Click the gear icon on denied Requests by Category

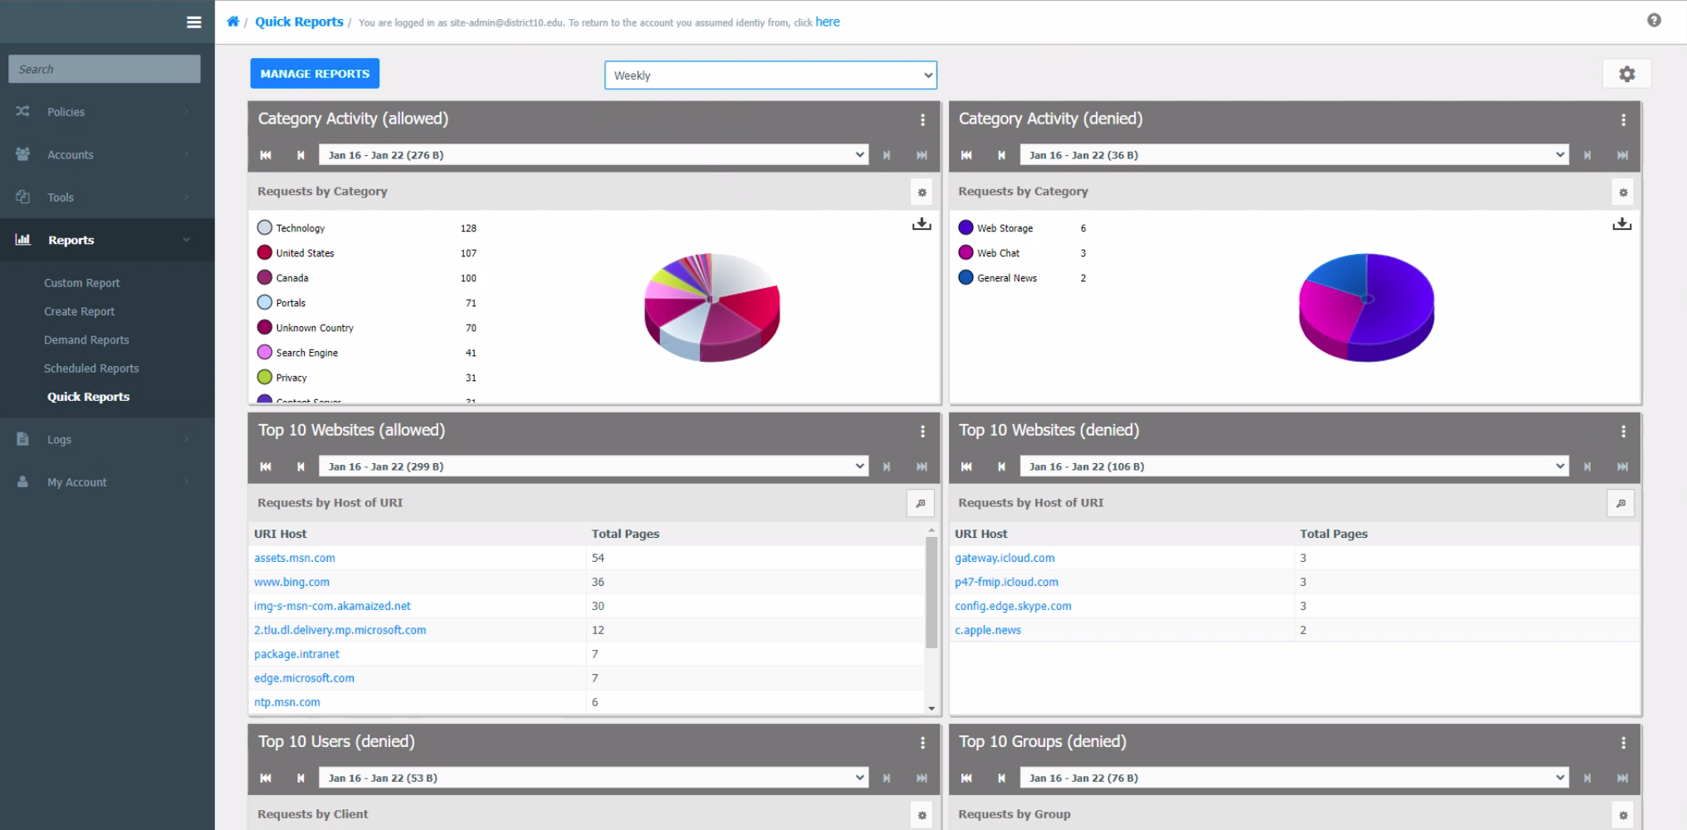coord(1623,192)
